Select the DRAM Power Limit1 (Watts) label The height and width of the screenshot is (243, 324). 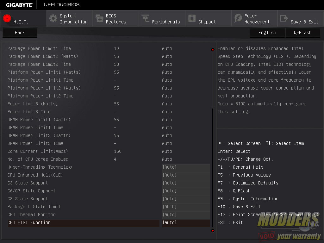(x=39, y=120)
